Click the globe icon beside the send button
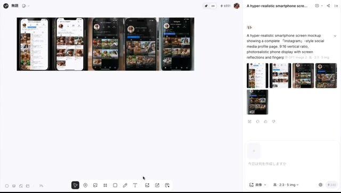 coord(320,184)
